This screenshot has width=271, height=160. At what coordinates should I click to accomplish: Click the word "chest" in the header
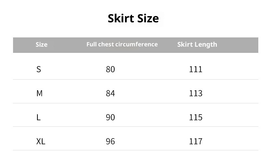tap(106, 44)
